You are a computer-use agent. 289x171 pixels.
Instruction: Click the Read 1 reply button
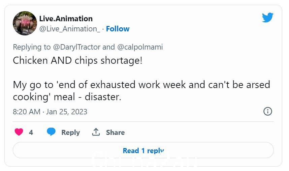click(143, 150)
